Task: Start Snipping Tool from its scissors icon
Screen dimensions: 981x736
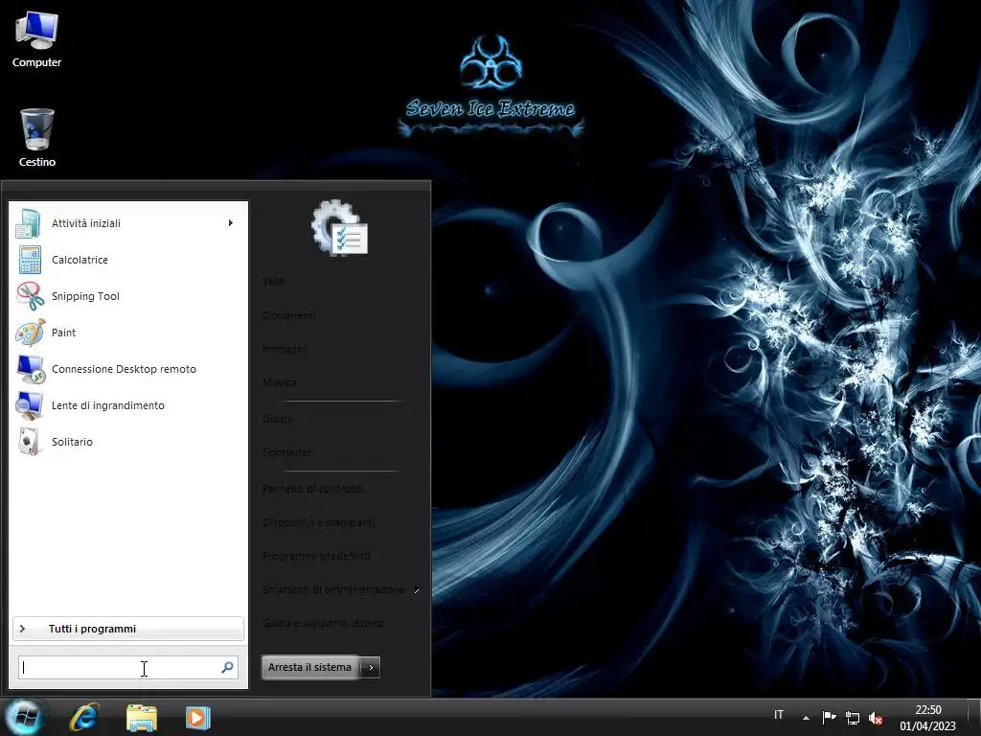Action: pos(30,296)
